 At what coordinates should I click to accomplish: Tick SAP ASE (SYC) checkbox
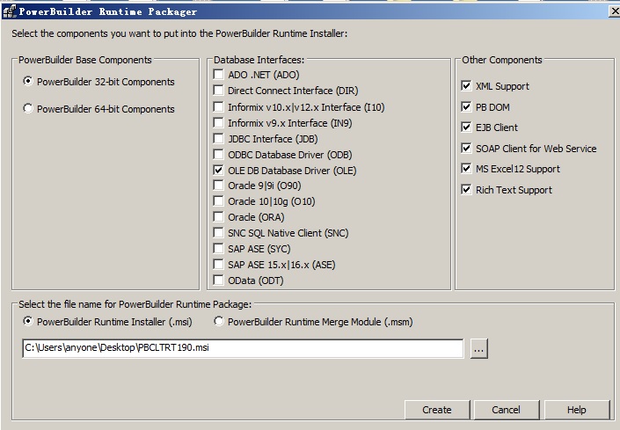pyautogui.click(x=218, y=248)
